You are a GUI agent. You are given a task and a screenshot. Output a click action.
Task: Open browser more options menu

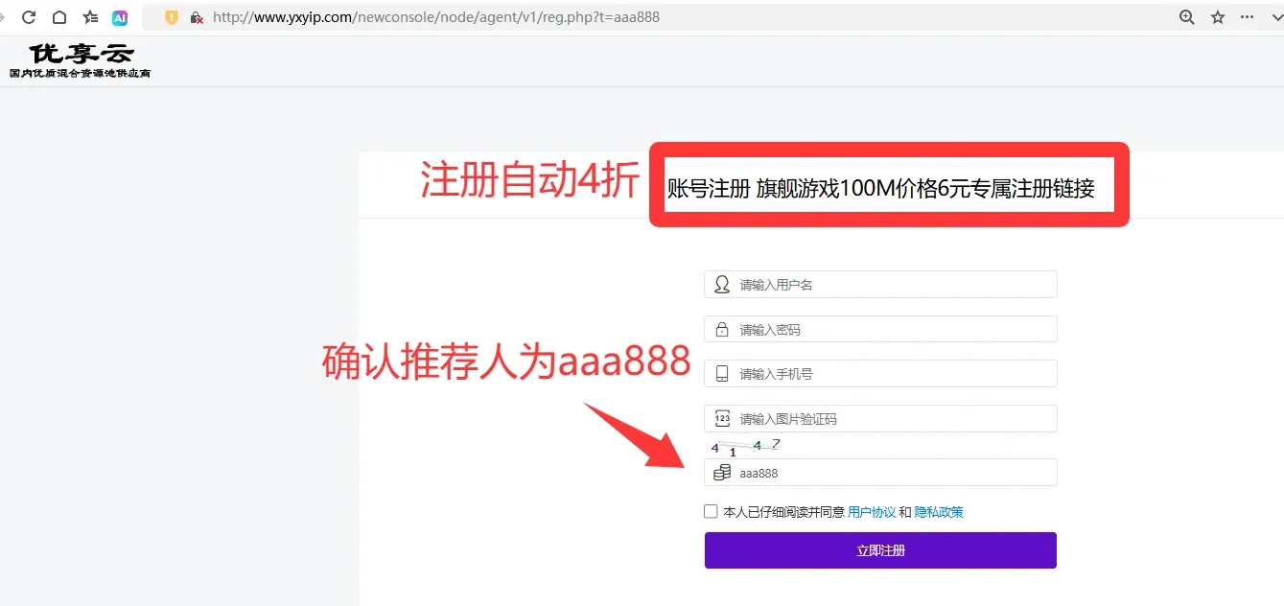pyautogui.click(x=1248, y=17)
